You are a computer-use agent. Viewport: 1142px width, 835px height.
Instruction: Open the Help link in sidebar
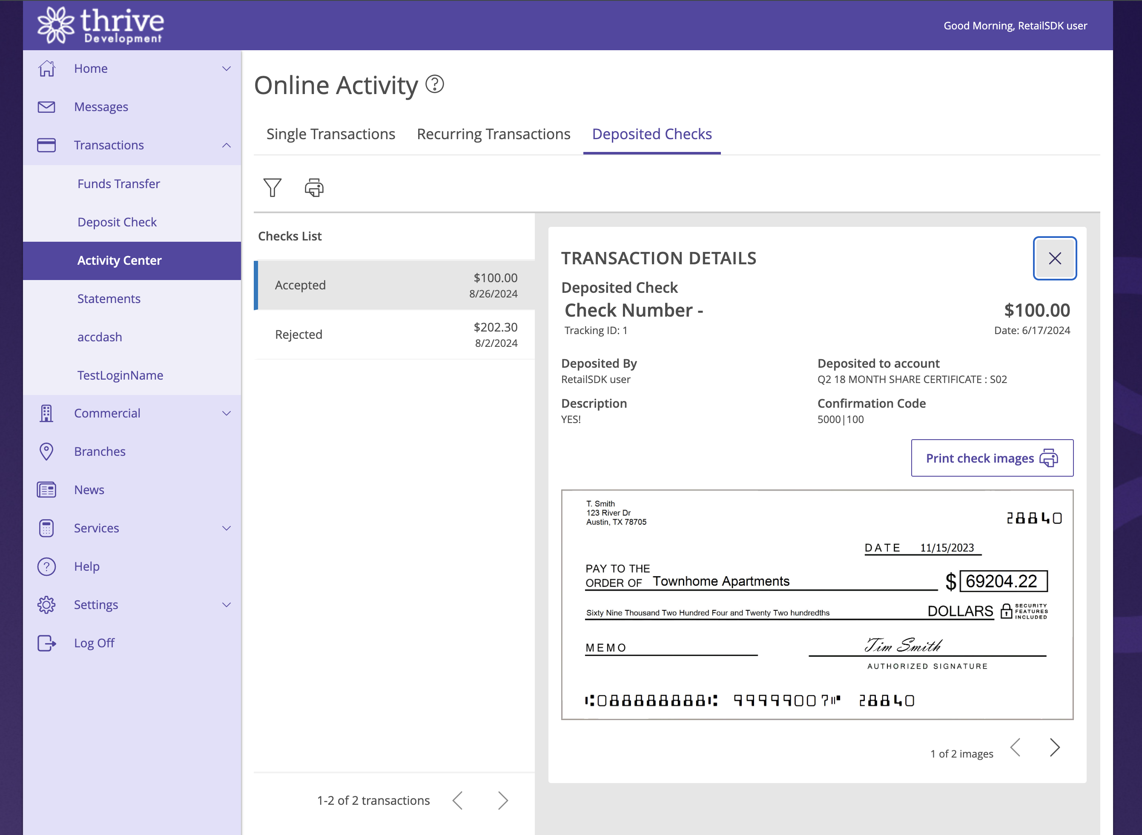point(86,566)
